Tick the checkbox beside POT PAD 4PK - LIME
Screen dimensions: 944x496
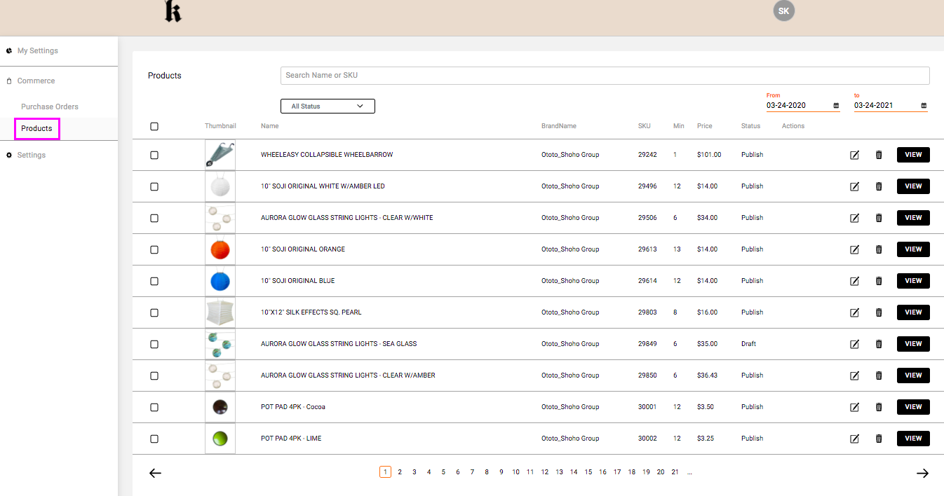tap(154, 439)
